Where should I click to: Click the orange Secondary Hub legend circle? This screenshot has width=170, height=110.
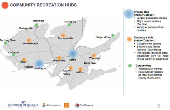(x=129, y=39)
